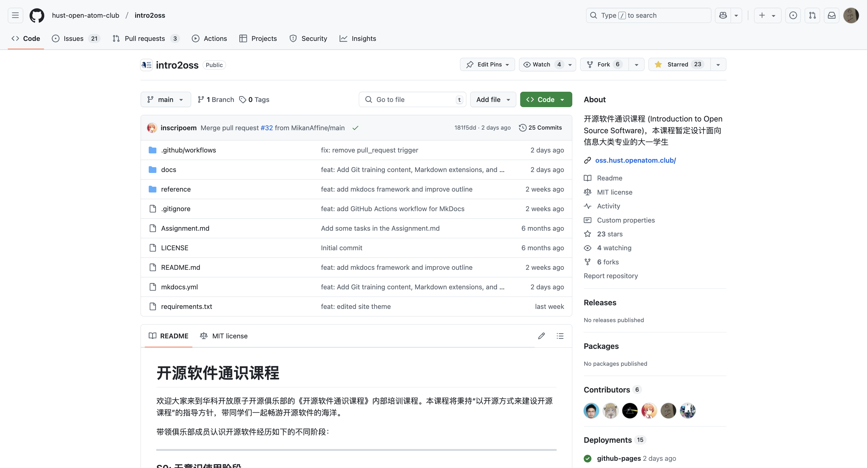The image size is (867, 468).
Task: Open the reference folder
Action: pyautogui.click(x=176, y=189)
